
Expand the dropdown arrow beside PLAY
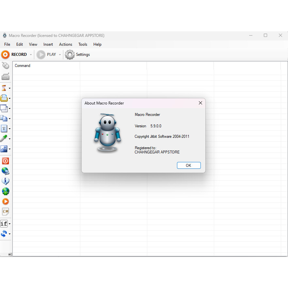[60, 55]
